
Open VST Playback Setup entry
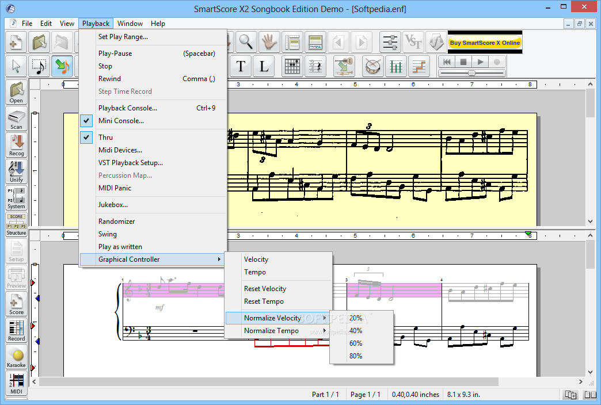[153, 162]
